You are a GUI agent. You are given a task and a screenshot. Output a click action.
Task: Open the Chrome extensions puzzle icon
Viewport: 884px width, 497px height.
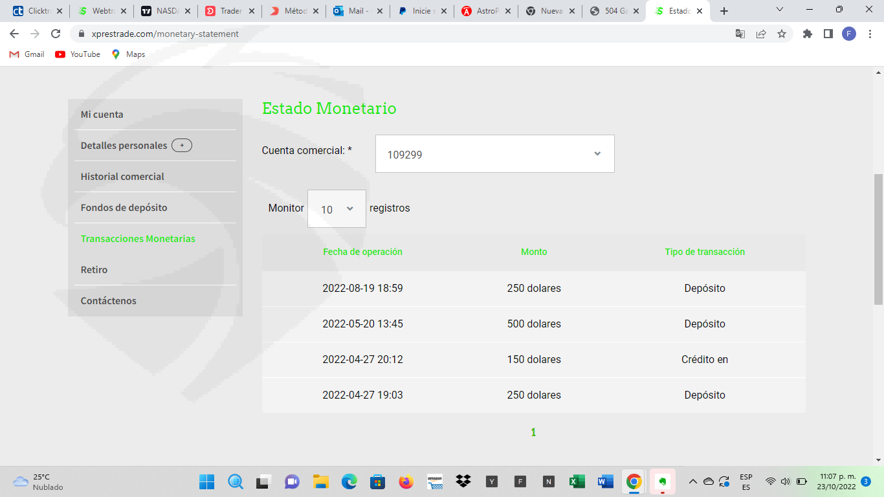coord(808,34)
